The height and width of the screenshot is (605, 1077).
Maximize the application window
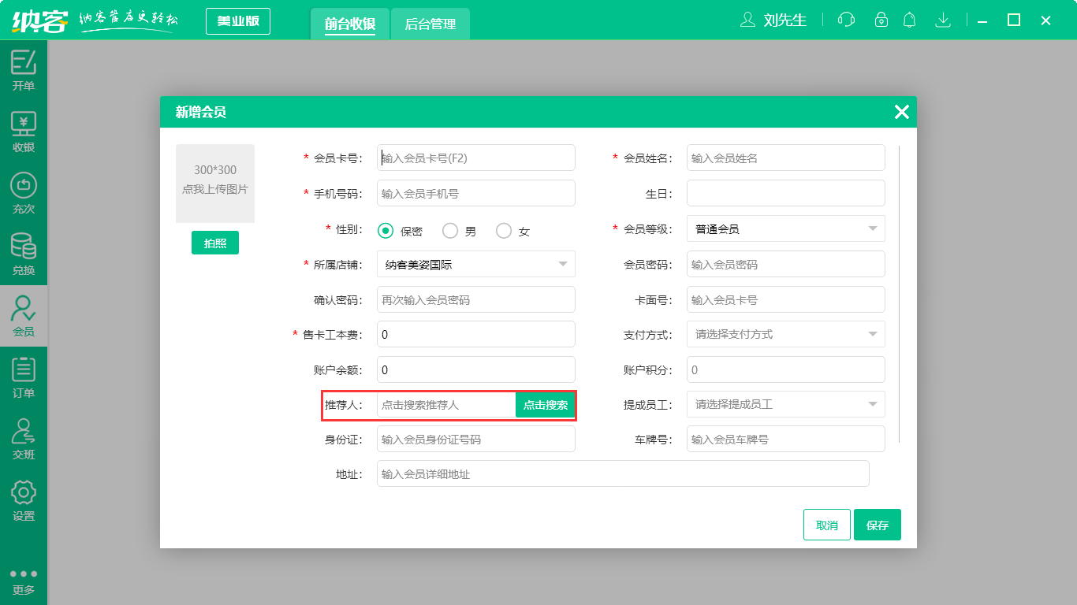[x=1014, y=20]
